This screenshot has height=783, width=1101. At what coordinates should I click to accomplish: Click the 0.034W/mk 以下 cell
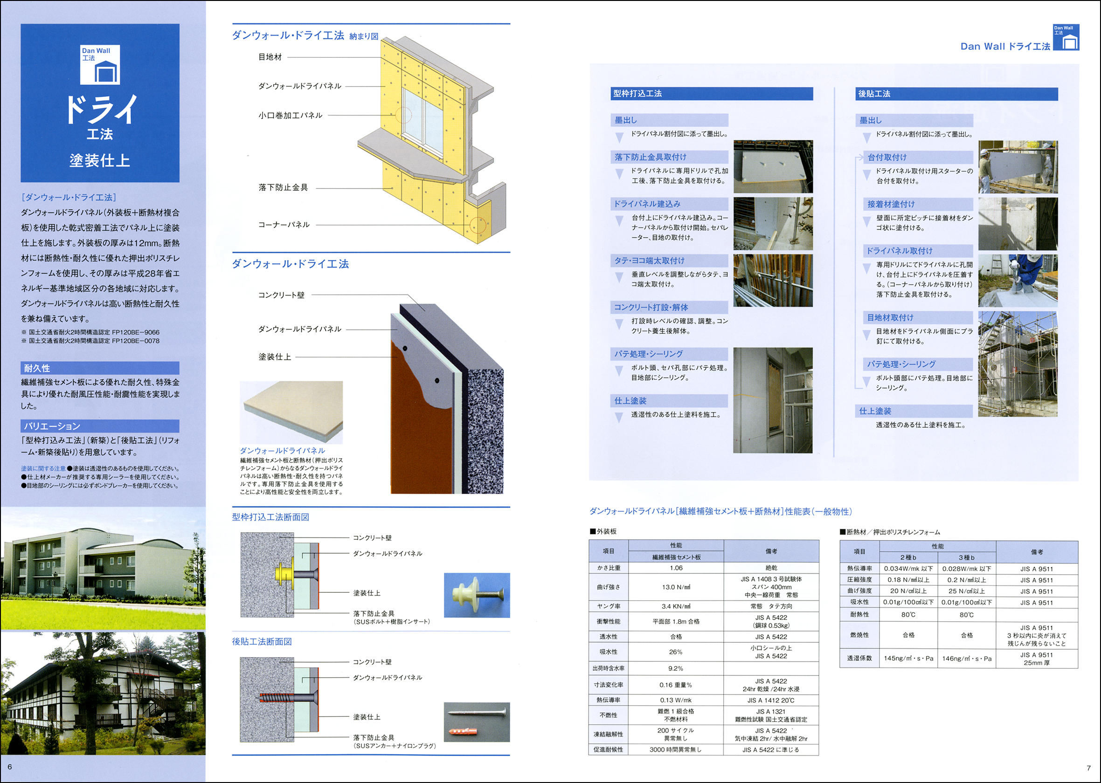[x=908, y=569]
